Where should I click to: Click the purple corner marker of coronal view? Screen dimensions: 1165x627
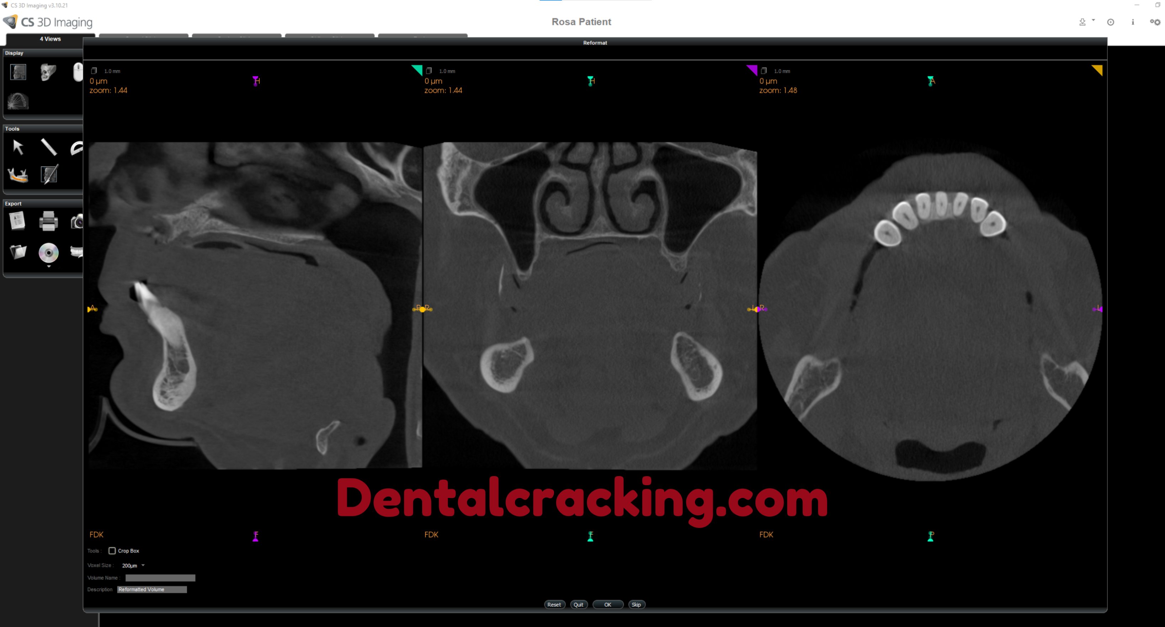(752, 70)
